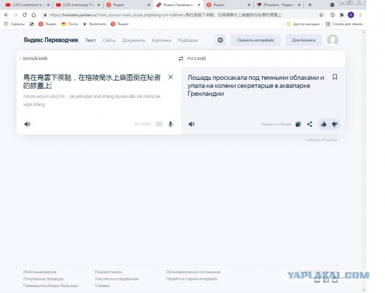This screenshot has height=293, width=385.
Task: Click the lock site-info icon
Action: coord(45,15)
